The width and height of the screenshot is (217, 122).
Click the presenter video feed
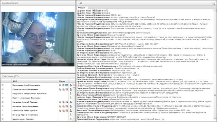[38, 39]
